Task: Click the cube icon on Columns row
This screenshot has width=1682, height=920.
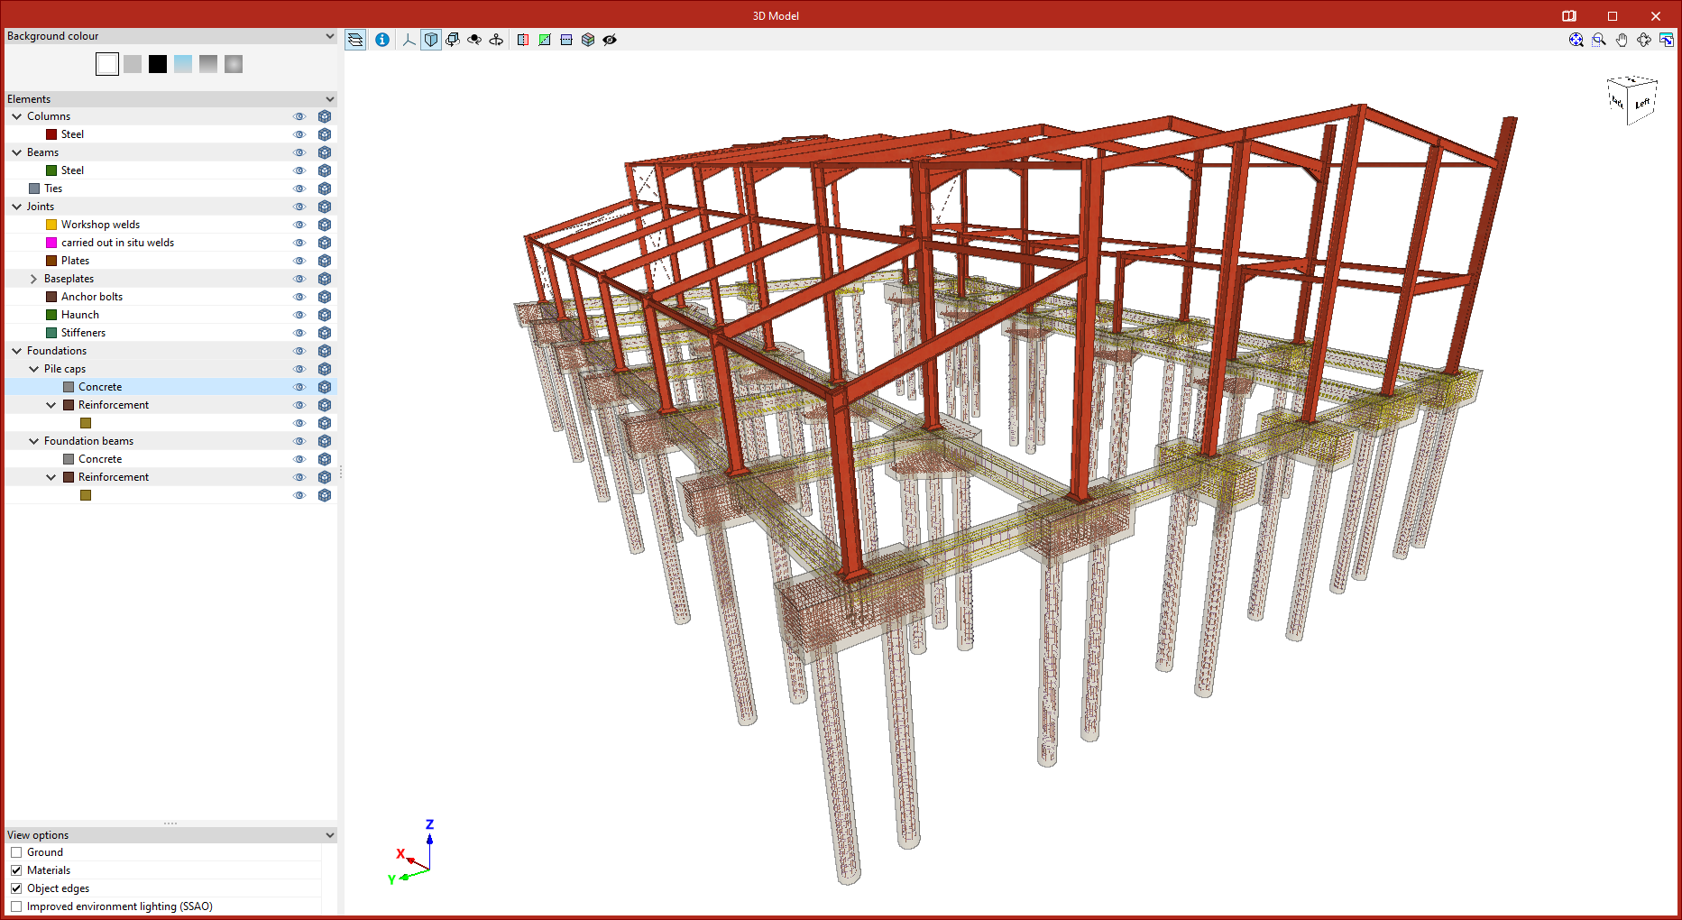Action: (x=325, y=116)
